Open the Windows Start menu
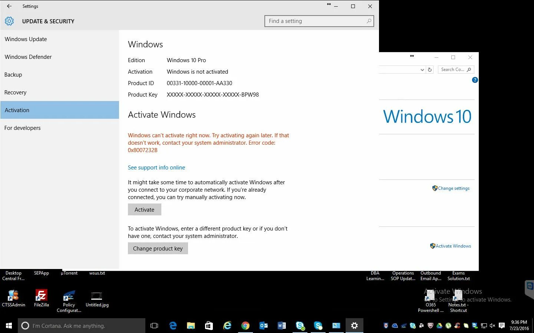The height and width of the screenshot is (333, 534). point(9,326)
